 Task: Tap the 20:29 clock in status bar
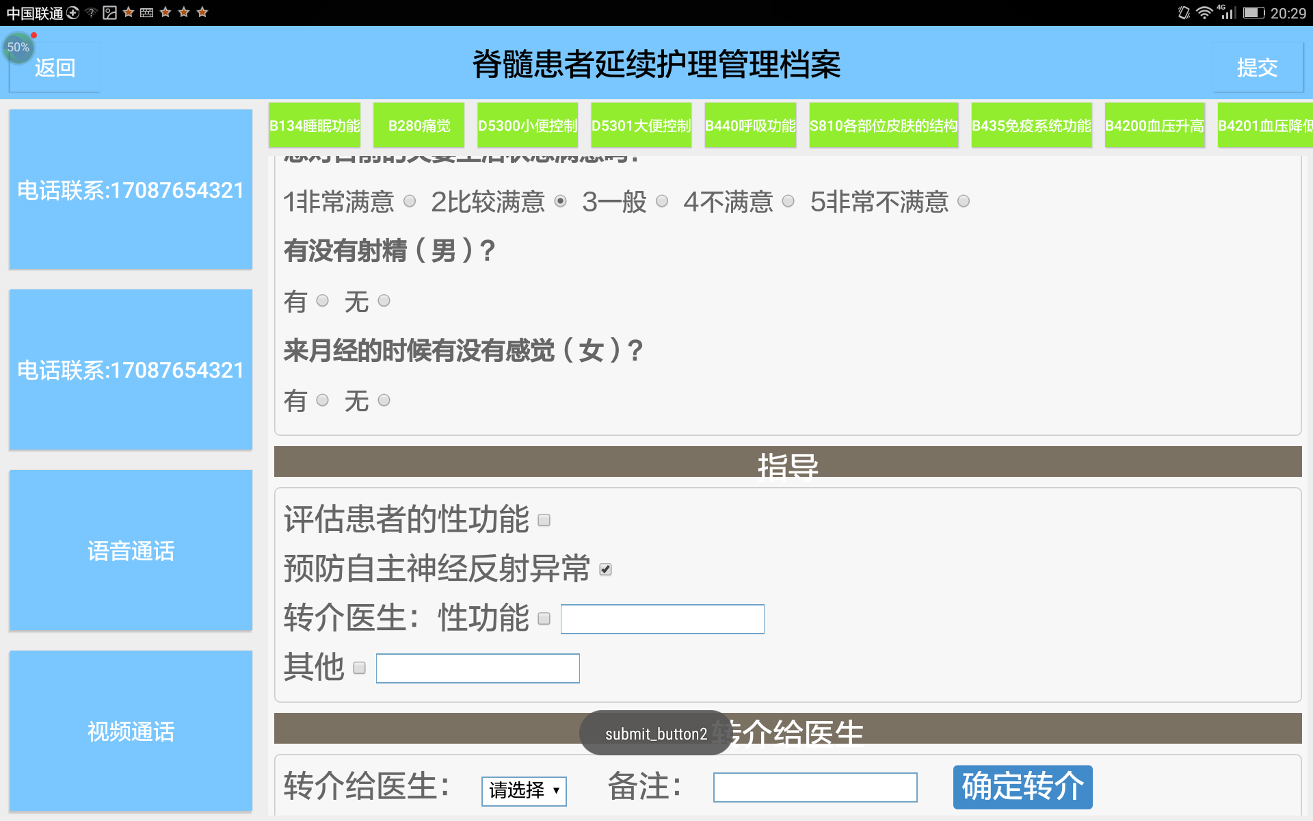coord(1288,13)
